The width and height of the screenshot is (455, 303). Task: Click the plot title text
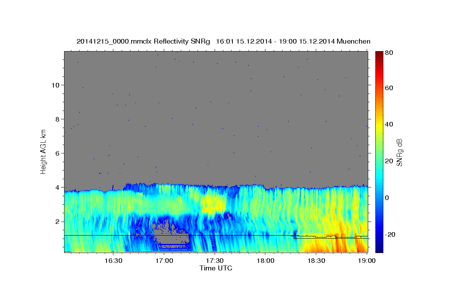(223, 41)
